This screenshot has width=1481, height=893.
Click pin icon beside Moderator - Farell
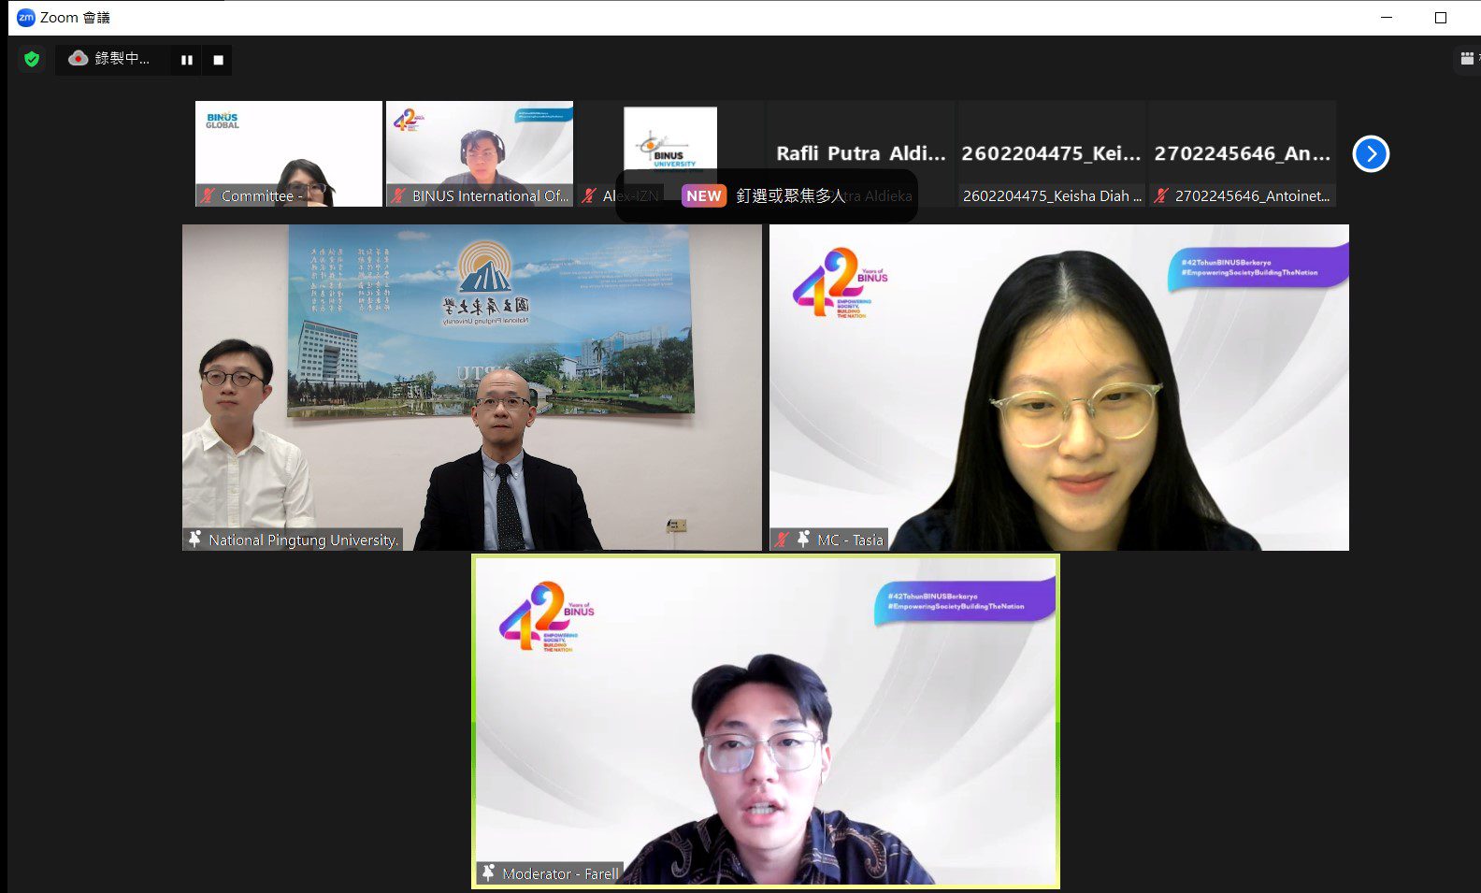(488, 873)
